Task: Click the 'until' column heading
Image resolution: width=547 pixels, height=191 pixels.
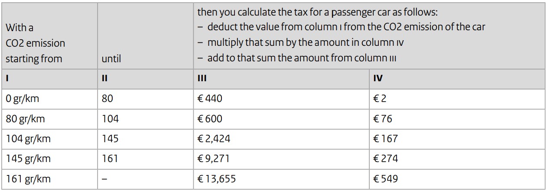Action: point(111,59)
